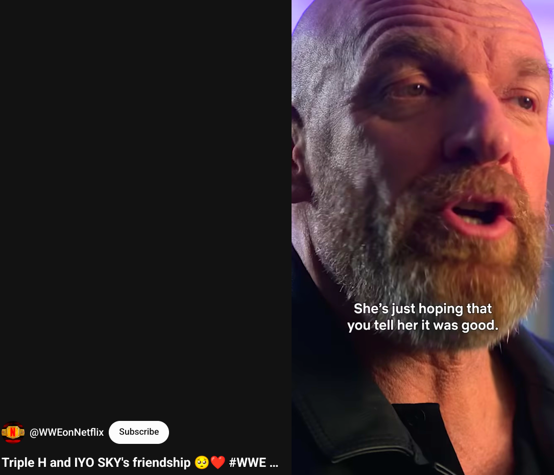Viewport: 554px width, 475px height.
Task: Expand the truncated title via the ellipsis
Action: 274,463
